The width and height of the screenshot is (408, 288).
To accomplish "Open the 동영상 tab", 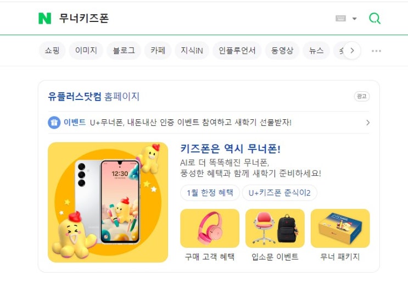I will tap(282, 51).
